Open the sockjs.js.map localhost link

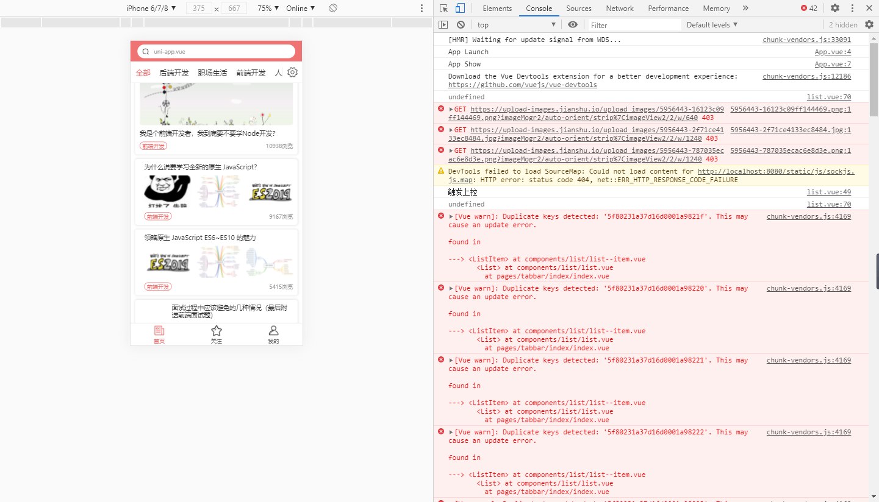(776, 171)
